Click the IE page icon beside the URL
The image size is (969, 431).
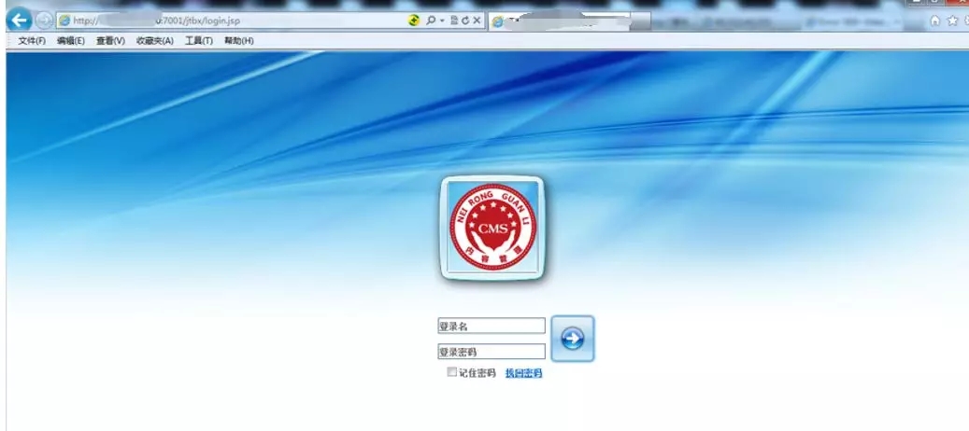pos(64,21)
